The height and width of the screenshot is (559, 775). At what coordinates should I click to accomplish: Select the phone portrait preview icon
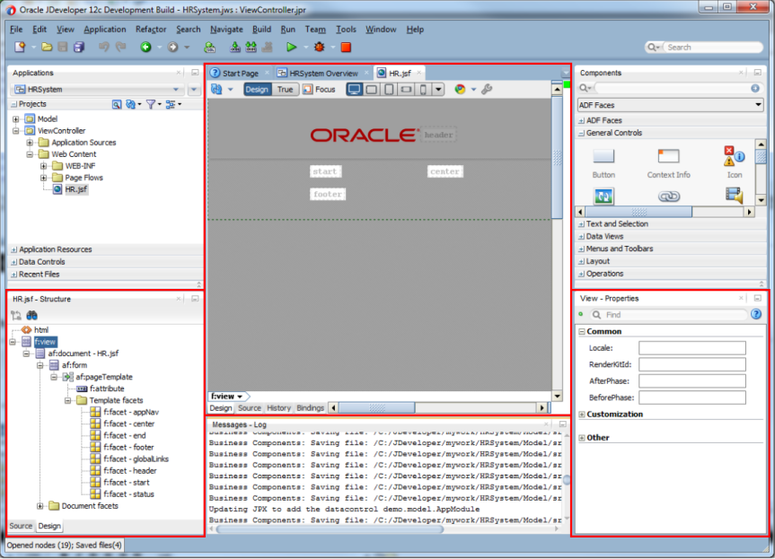click(x=423, y=90)
